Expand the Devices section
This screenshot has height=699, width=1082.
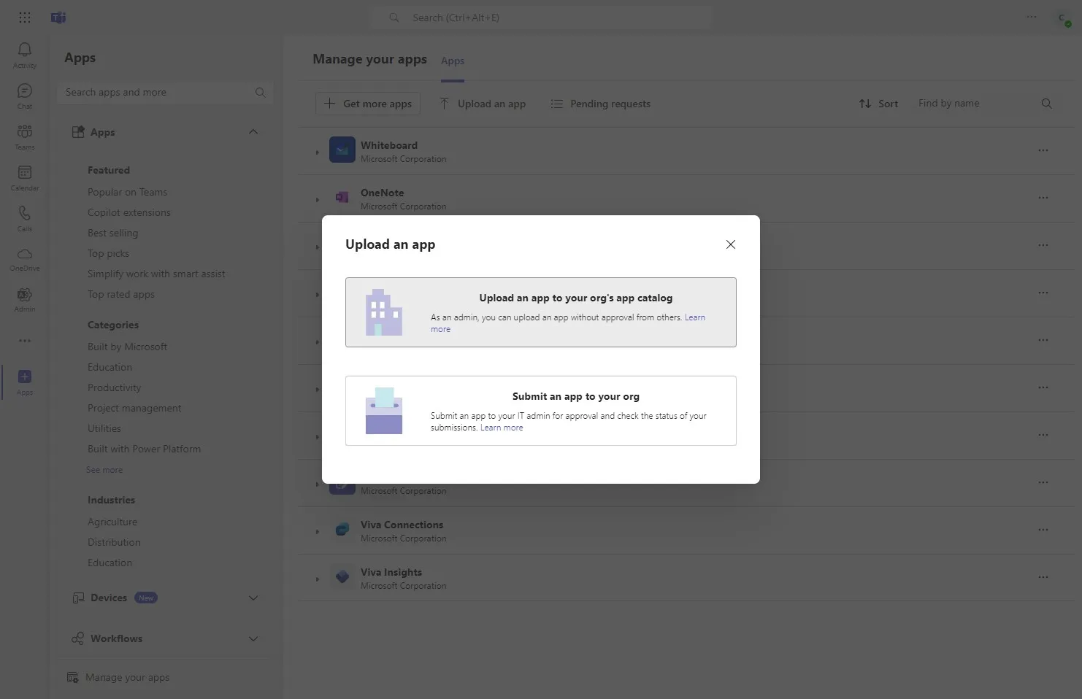tap(253, 598)
